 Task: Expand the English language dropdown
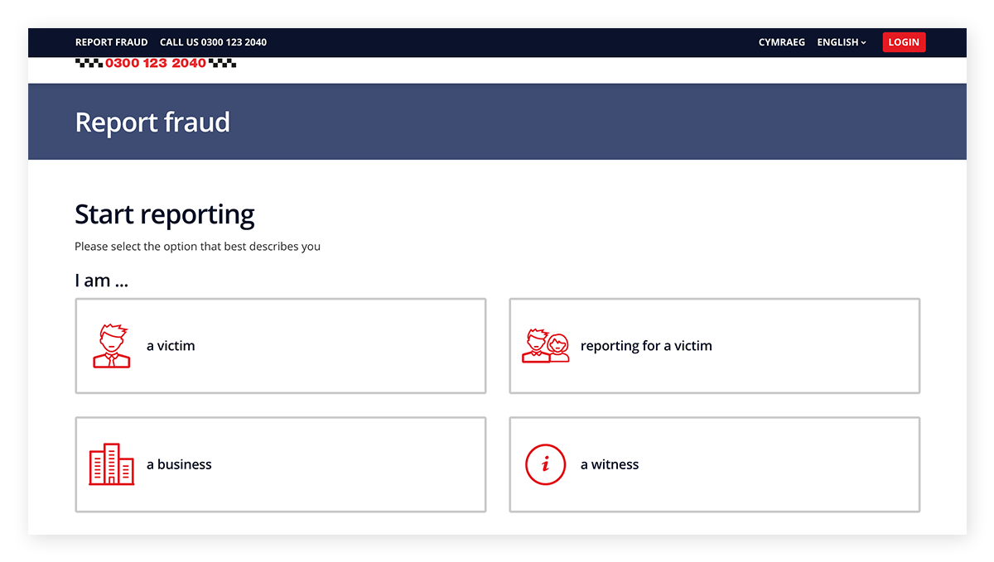point(842,42)
